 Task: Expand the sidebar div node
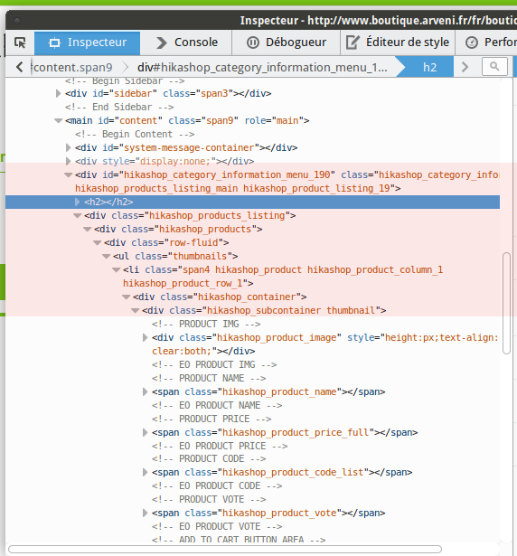(x=58, y=94)
